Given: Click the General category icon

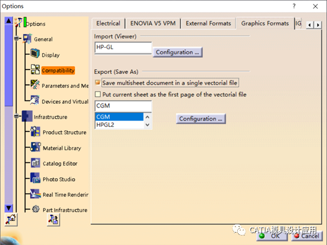Looking at the screenshot, I should click(27, 38).
